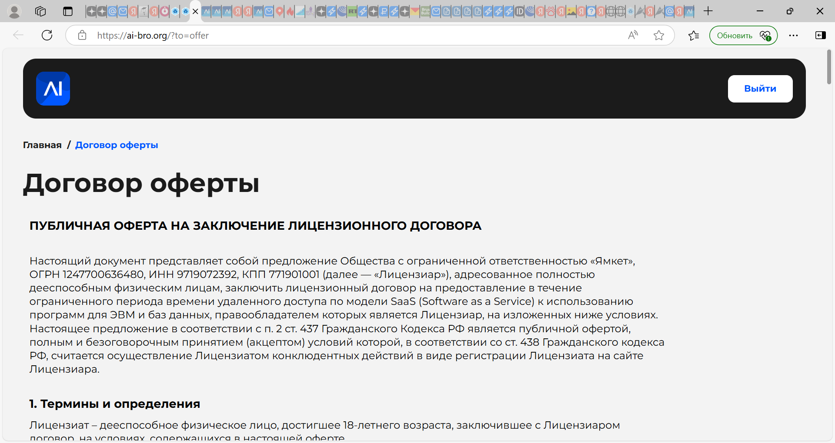This screenshot has height=443, width=835.
Task: Click the AI logo in the site header
Action: 53,89
